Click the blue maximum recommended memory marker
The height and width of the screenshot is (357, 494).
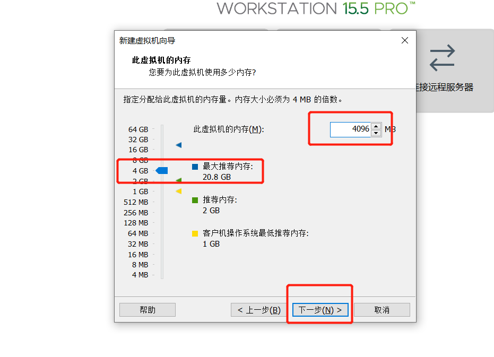coord(179,145)
